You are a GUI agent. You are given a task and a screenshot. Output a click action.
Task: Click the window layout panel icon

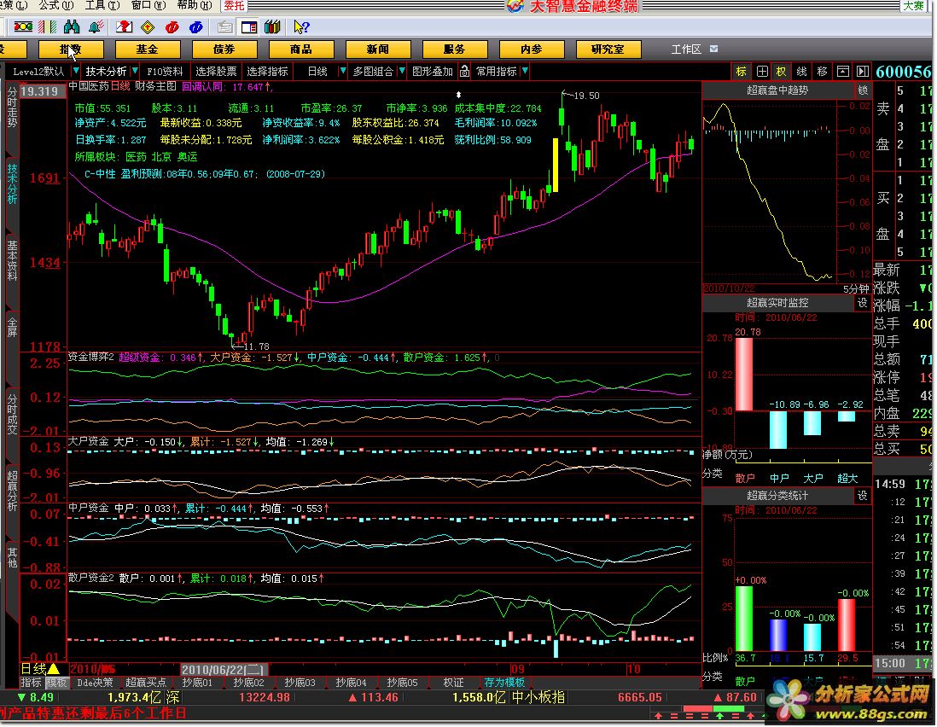tap(248, 27)
